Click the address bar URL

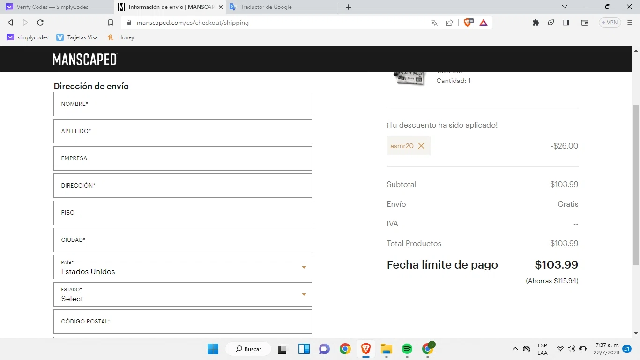(193, 22)
